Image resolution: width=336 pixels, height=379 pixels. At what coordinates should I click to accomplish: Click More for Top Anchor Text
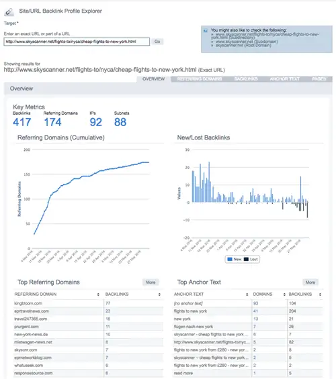click(310, 282)
